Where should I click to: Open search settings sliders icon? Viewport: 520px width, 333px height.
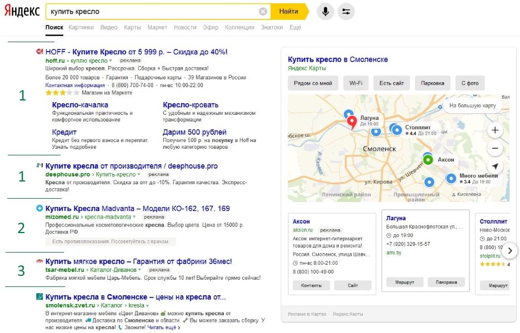(346, 12)
